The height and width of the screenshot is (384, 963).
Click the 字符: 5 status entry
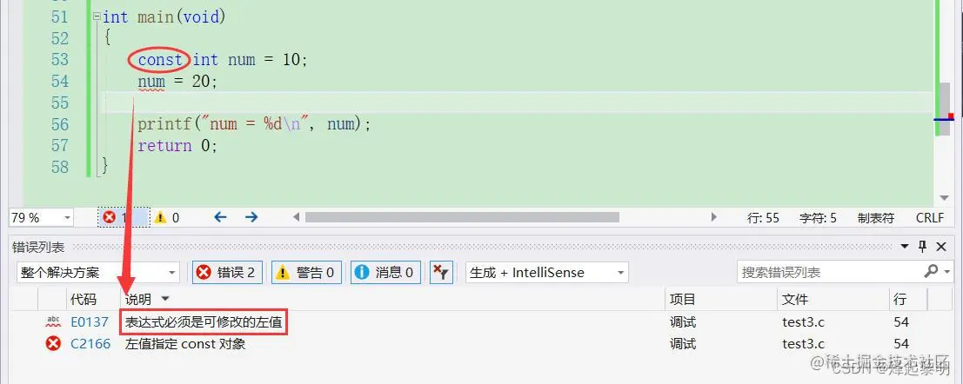pyautogui.click(x=818, y=218)
